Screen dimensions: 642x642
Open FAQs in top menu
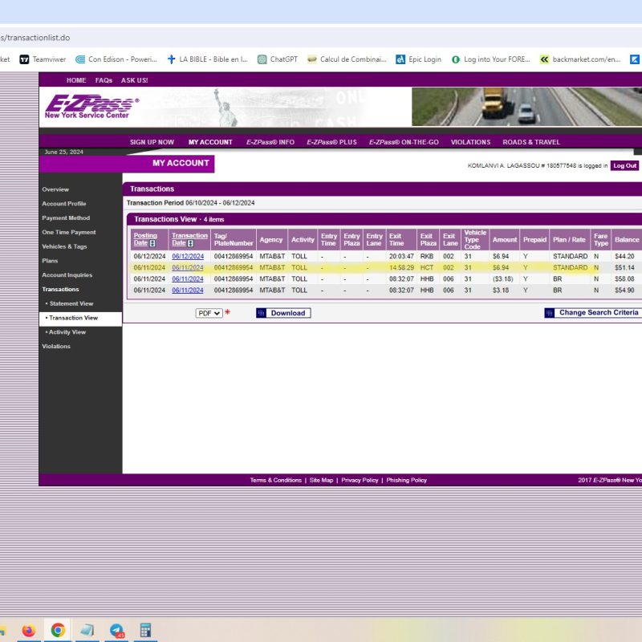pos(104,80)
